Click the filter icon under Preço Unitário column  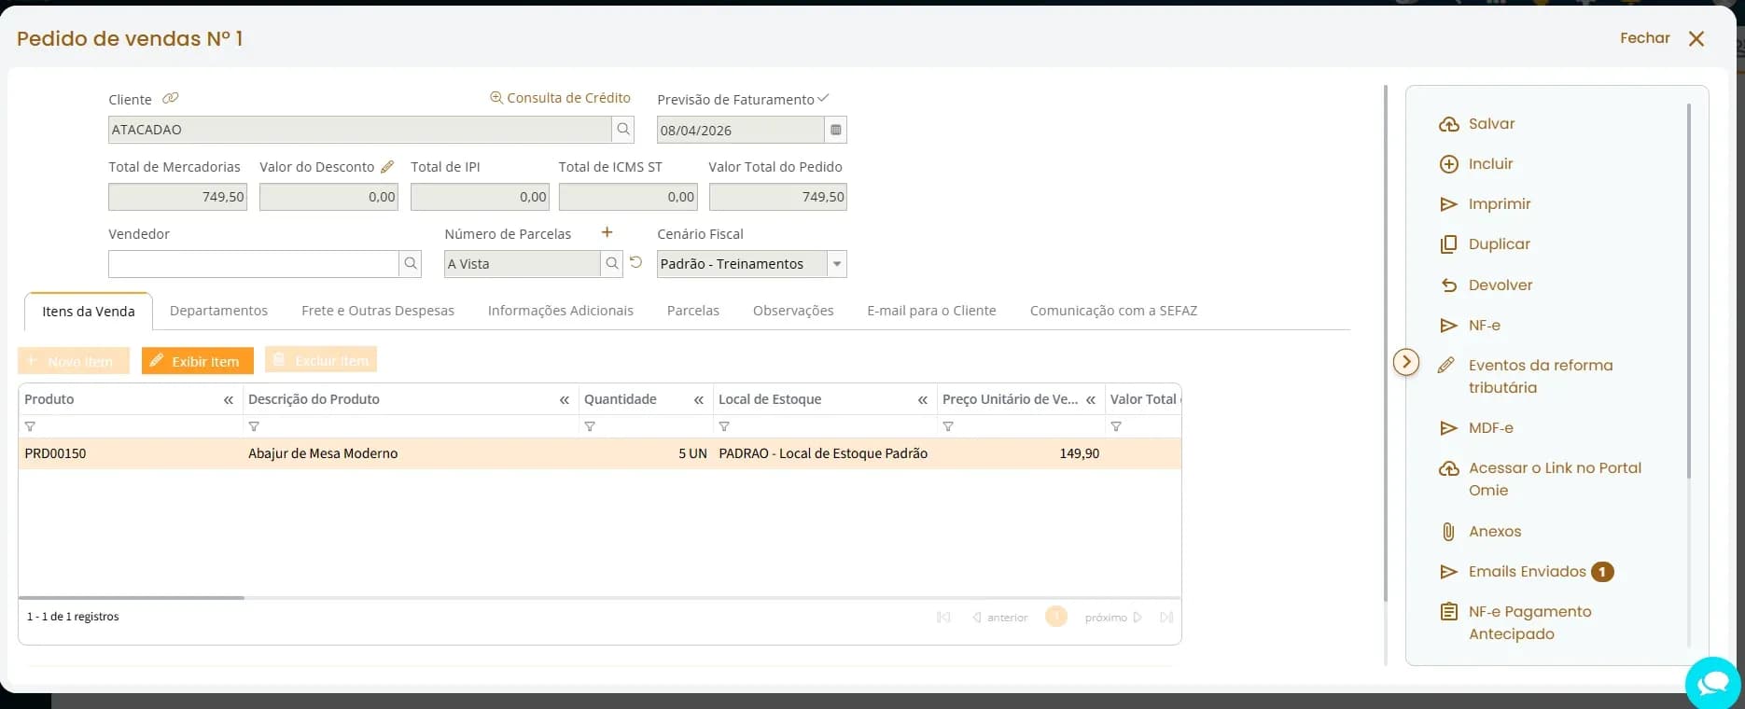coord(948,426)
